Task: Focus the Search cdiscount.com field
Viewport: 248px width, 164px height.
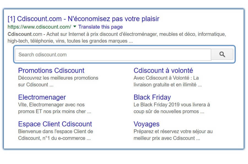Action: pyautogui.click(x=113, y=55)
